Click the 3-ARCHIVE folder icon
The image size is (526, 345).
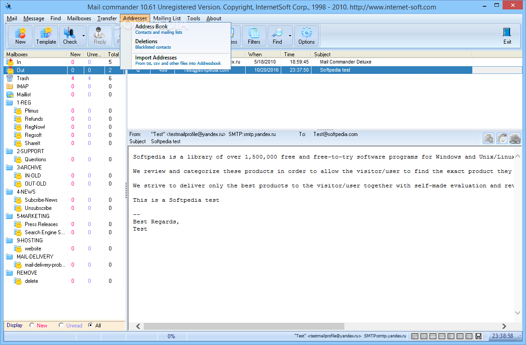tap(9, 167)
